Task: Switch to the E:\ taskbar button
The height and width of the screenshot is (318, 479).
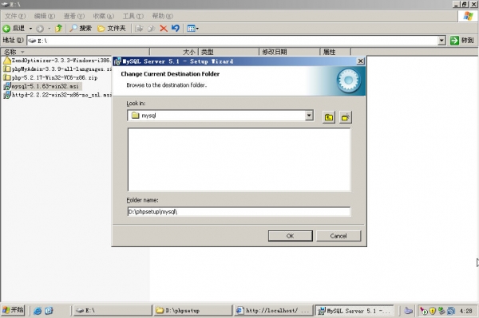Action: click(113, 310)
